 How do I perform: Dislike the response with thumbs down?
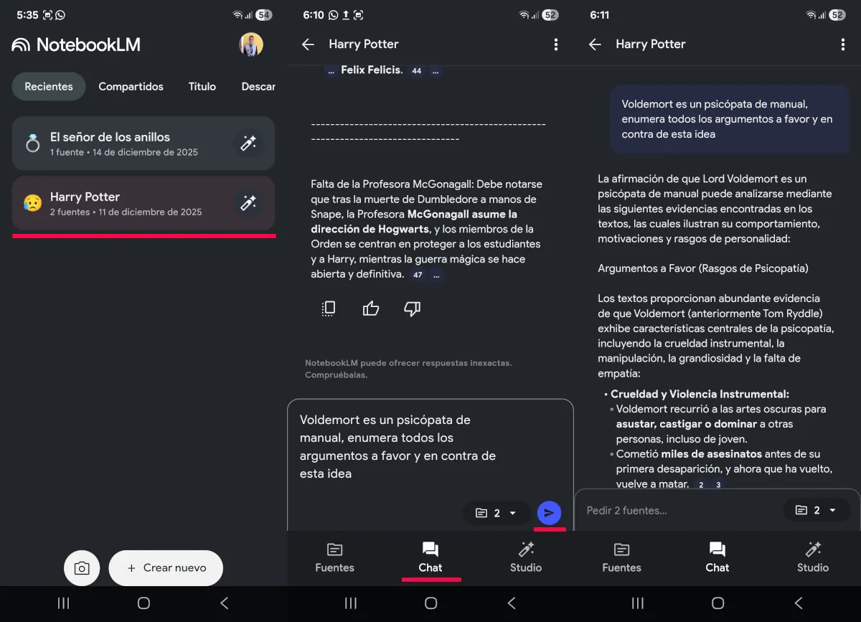[412, 308]
